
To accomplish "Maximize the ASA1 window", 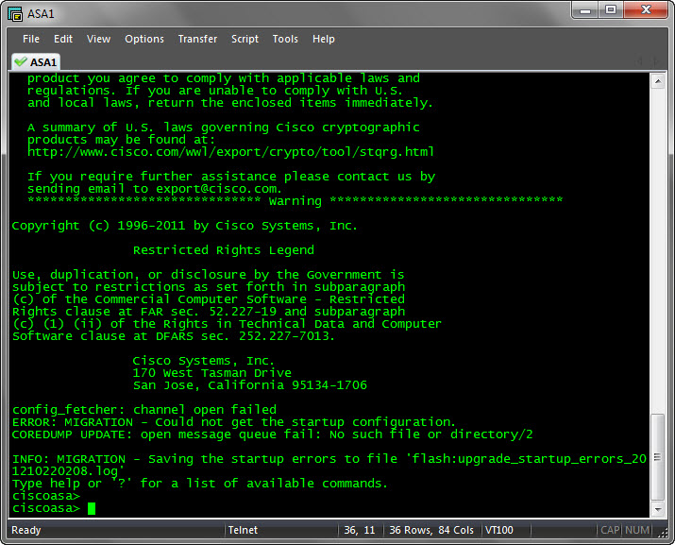I will coord(611,10).
